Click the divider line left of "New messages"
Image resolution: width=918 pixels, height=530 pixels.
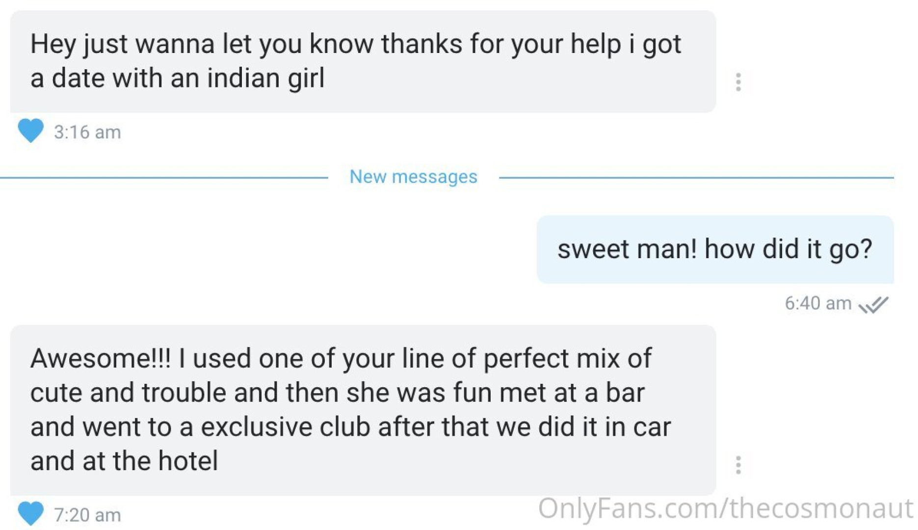pyautogui.click(x=164, y=177)
